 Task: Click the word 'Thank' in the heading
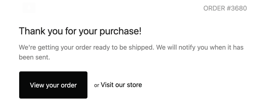32,31
